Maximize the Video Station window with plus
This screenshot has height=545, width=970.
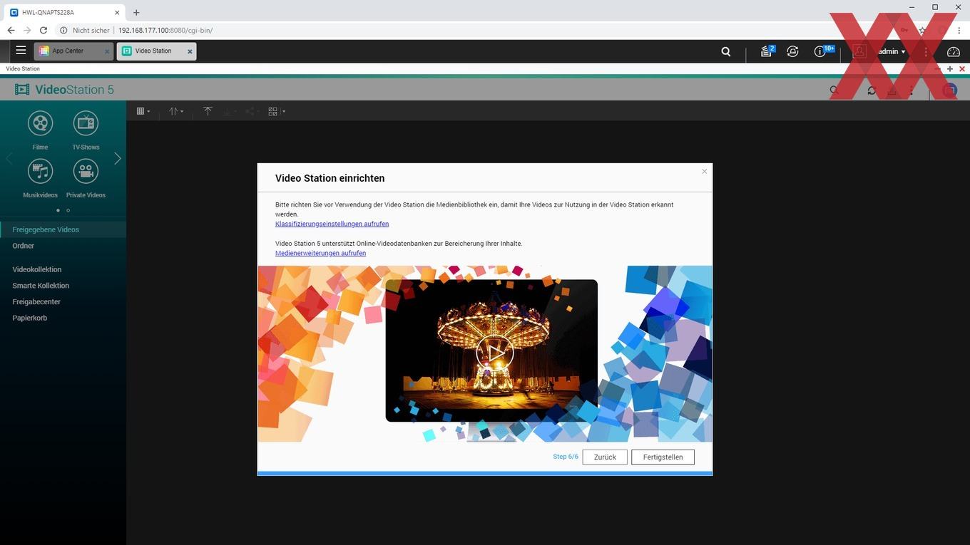950,69
